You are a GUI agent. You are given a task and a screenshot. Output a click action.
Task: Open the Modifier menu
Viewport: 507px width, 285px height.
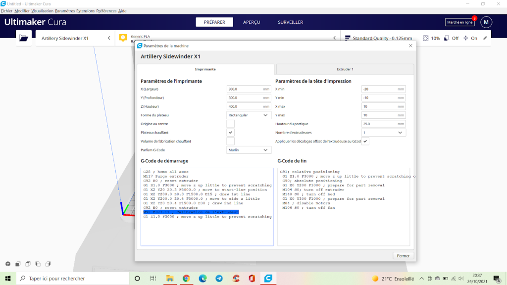point(22,11)
